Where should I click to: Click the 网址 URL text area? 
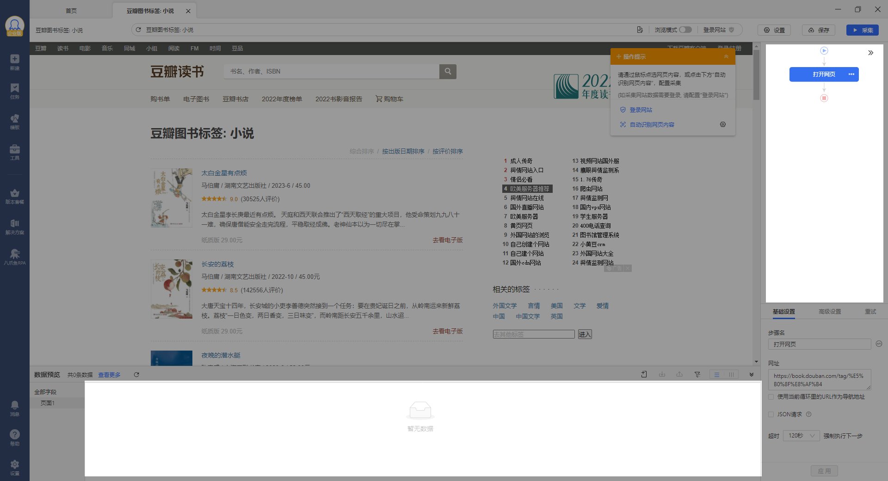pyautogui.click(x=820, y=380)
